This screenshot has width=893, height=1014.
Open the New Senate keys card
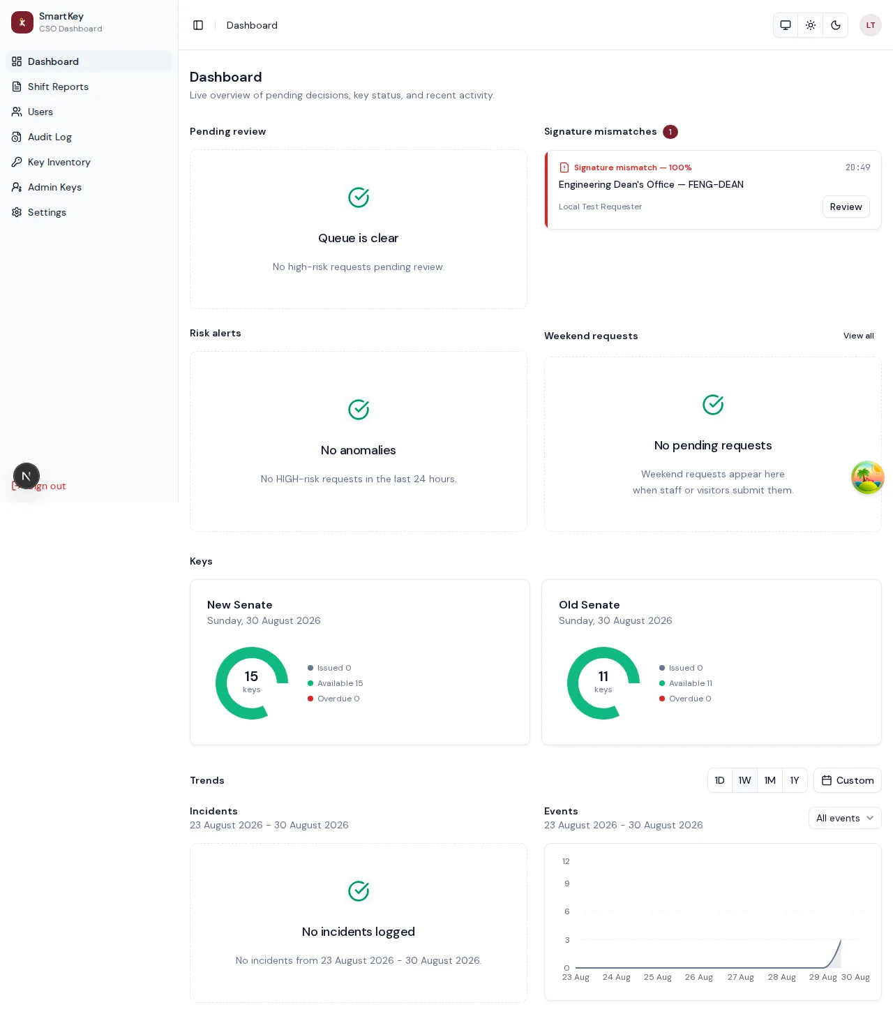360,662
